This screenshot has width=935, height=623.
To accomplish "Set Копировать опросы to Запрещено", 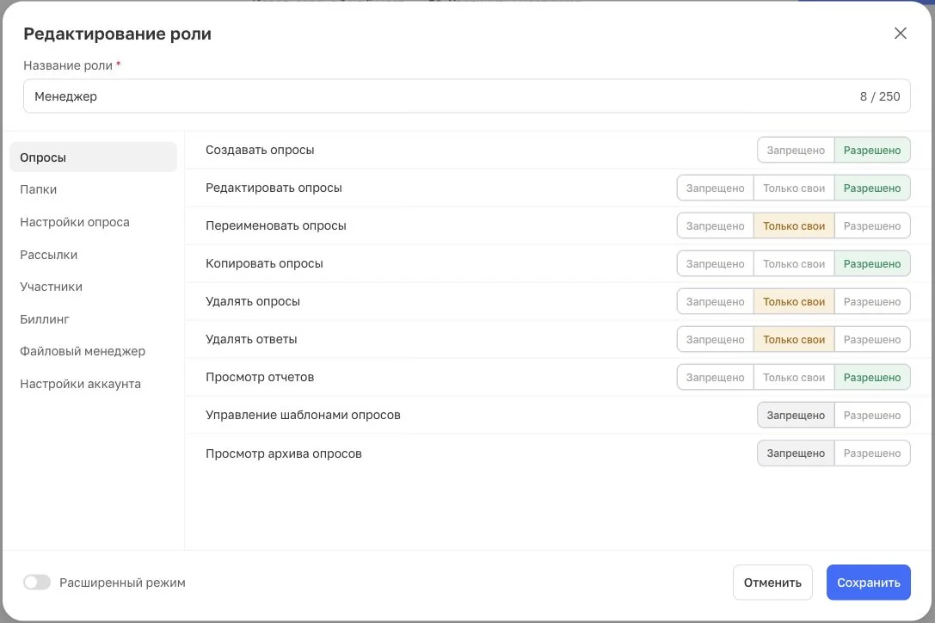I will click(716, 264).
